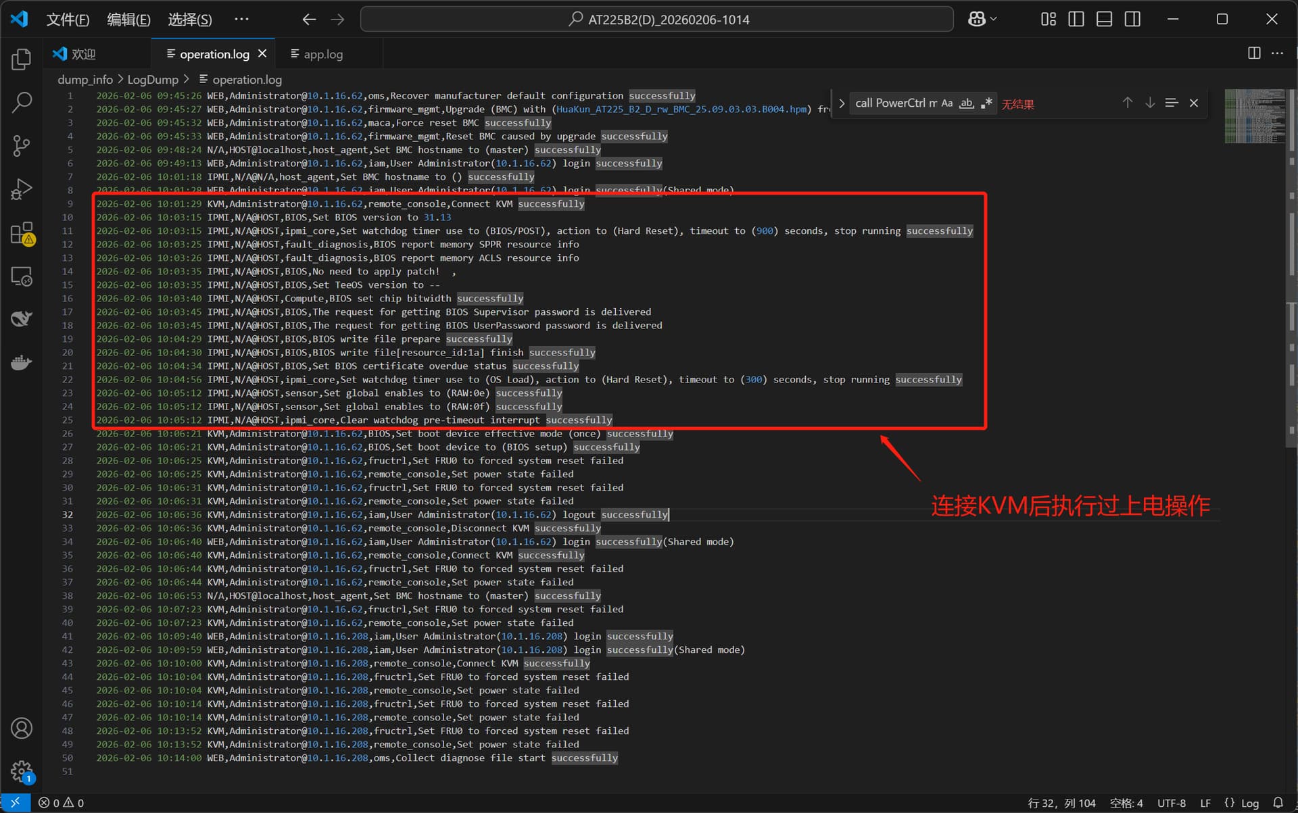The image size is (1298, 813).
Task: Open the Manage gear settings icon
Action: pos(22,771)
